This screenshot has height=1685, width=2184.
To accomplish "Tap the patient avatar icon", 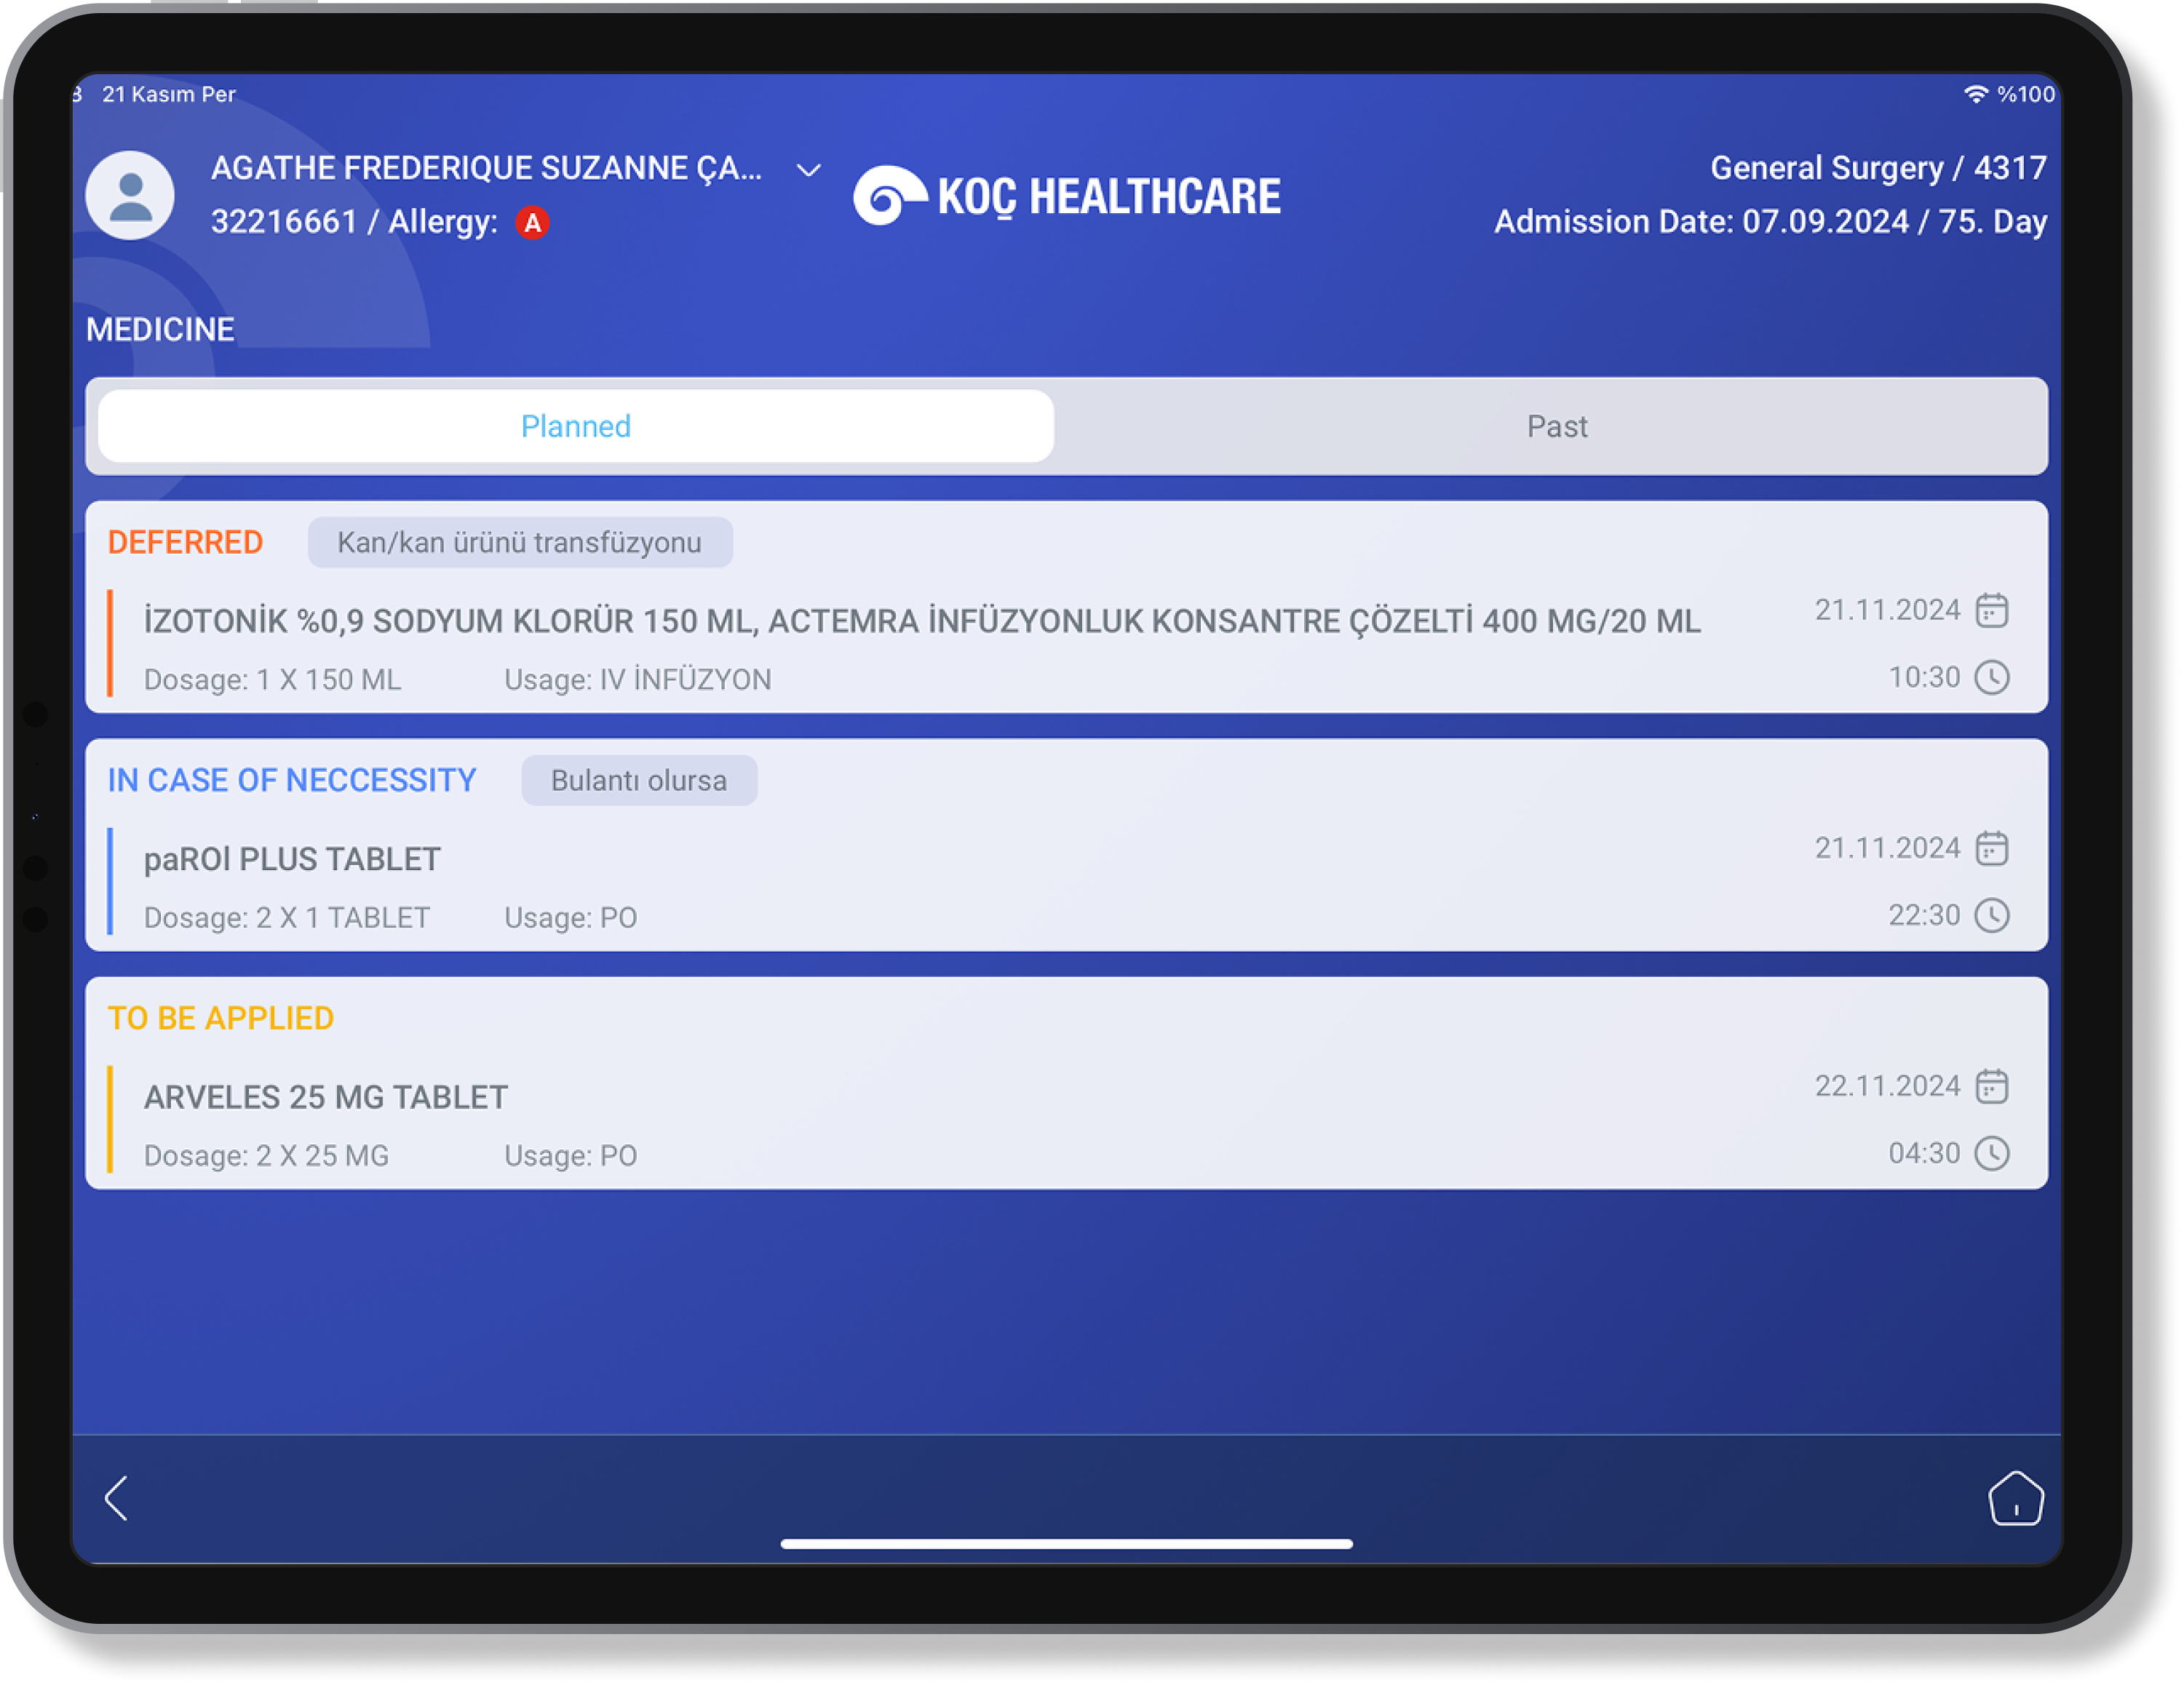I will tap(130, 195).
